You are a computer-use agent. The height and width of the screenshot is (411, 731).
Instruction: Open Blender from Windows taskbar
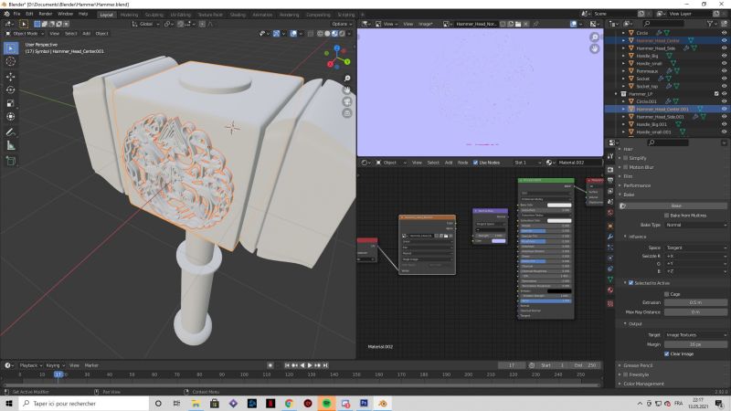coord(382,403)
